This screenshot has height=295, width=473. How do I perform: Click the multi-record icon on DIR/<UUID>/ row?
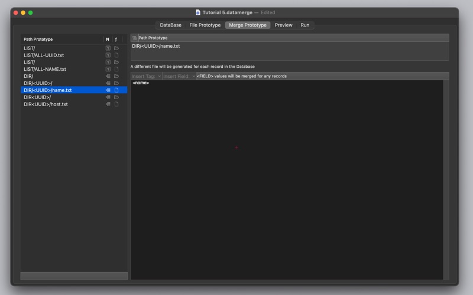click(x=108, y=83)
